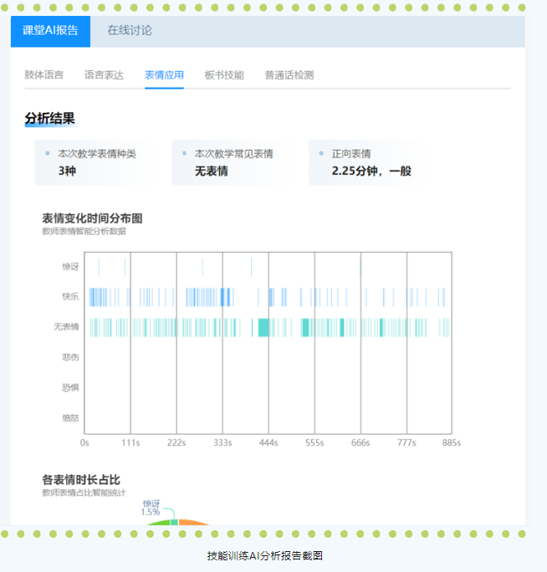The image size is (547, 572).
Task: Click the 悲伤 label on chart axis
Action: point(70,357)
